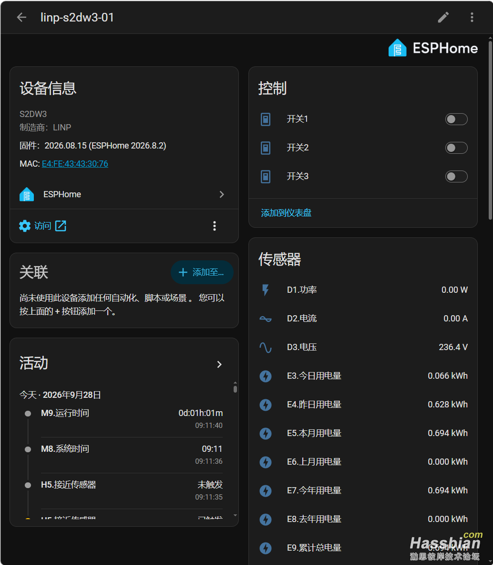Click the E4.昨日用电量 energy icon
This screenshot has width=493, height=565.
tap(266, 405)
